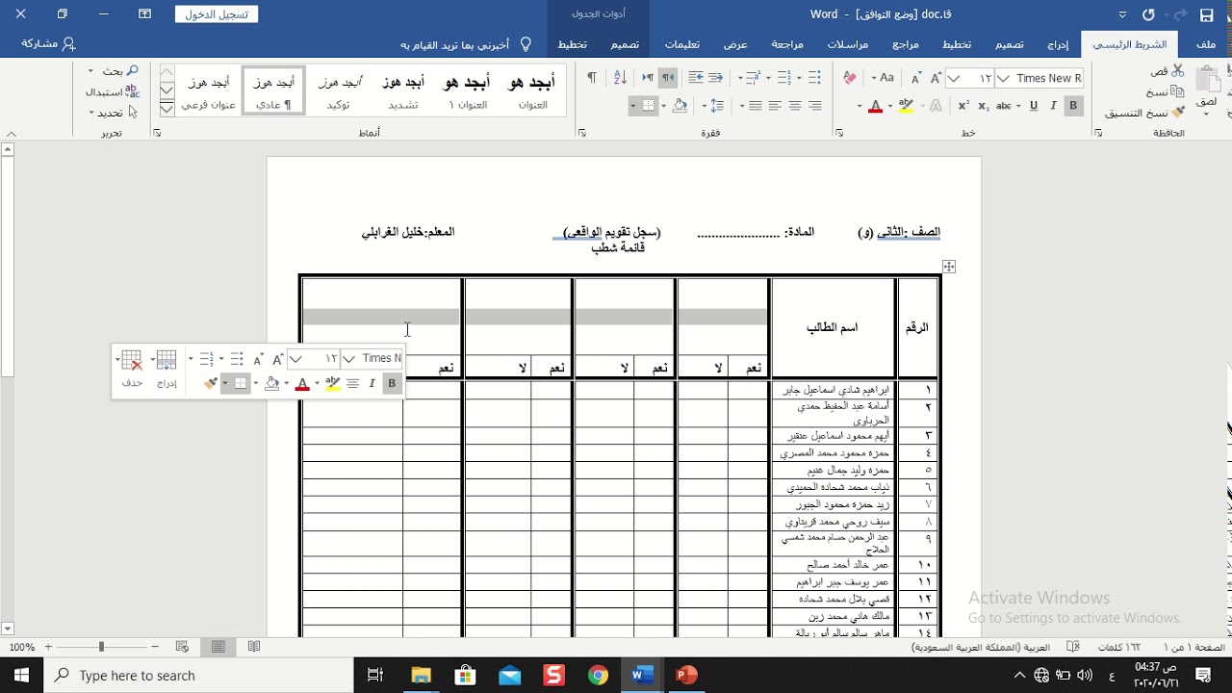Open the File (ملف) tab

[x=1205, y=44]
